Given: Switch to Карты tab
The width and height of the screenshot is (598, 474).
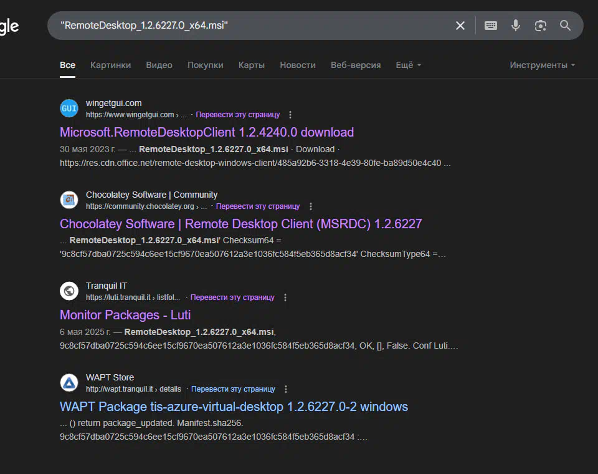Looking at the screenshot, I should click(x=252, y=65).
